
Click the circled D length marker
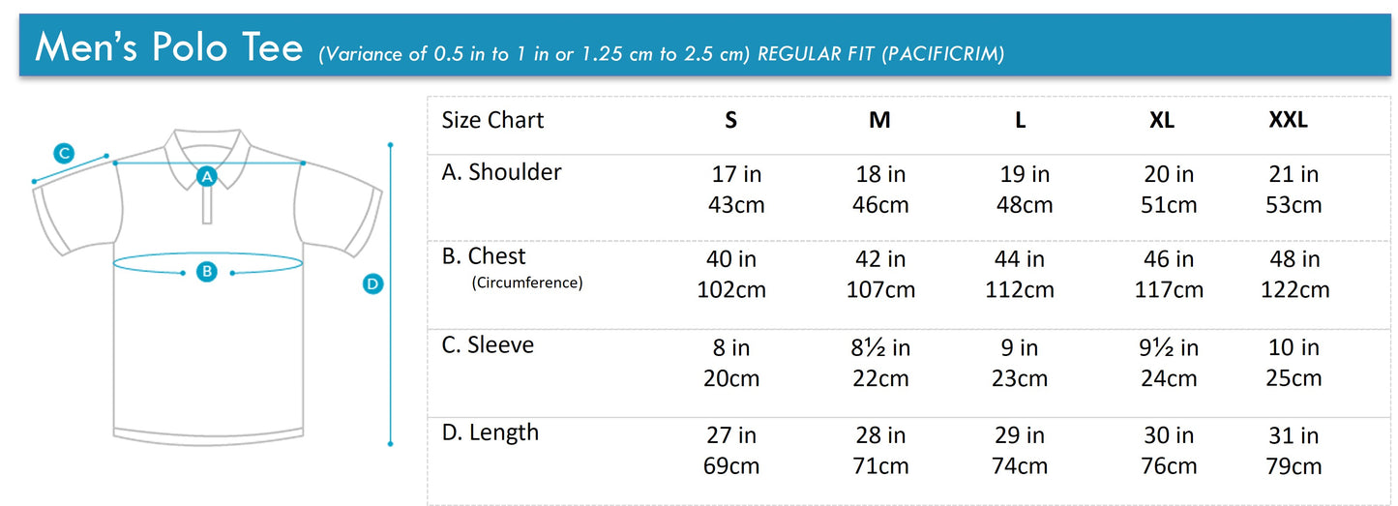click(x=372, y=283)
